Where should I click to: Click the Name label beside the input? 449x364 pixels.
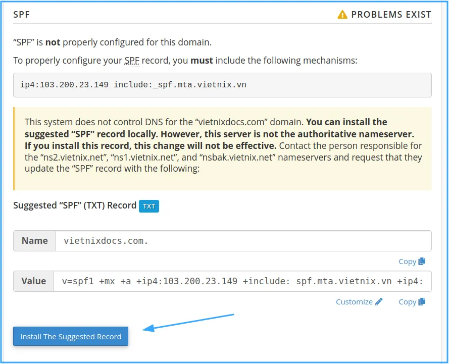pos(34,241)
